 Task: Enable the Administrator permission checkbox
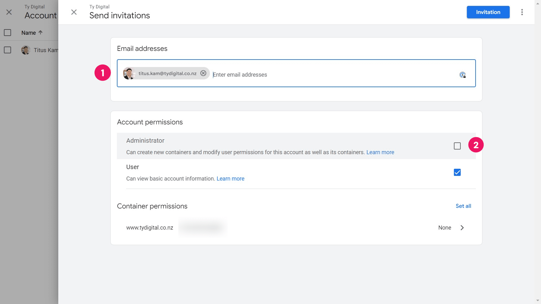[457, 146]
